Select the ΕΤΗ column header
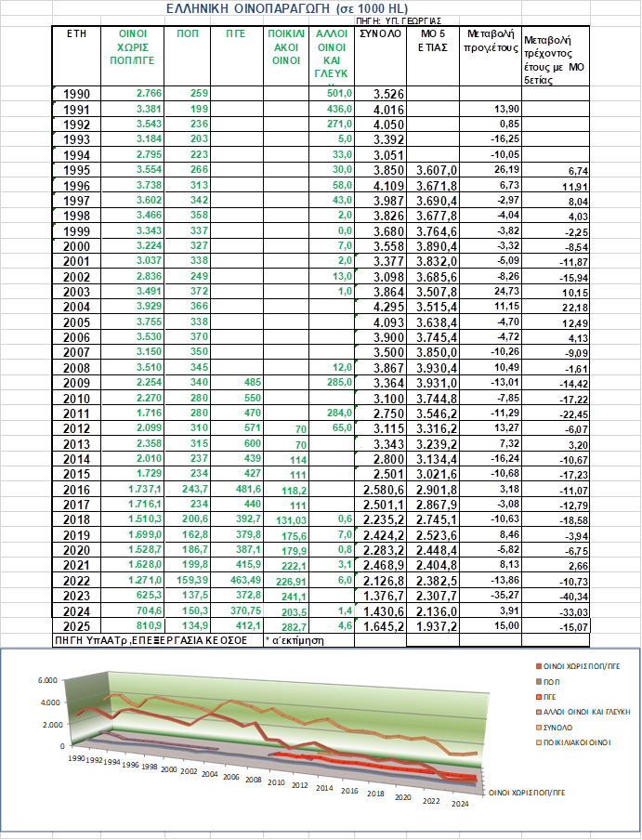The image size is (642, 840). 77,33
